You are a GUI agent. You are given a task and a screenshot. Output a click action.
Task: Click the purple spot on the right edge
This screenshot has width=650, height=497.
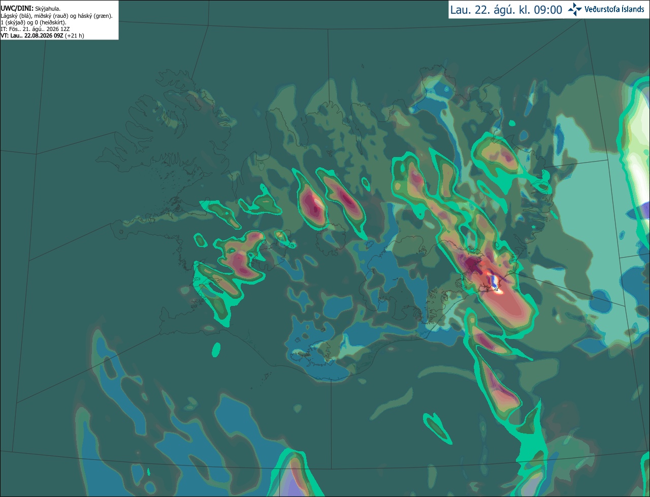pyautogui.click(x=645, y=208)
